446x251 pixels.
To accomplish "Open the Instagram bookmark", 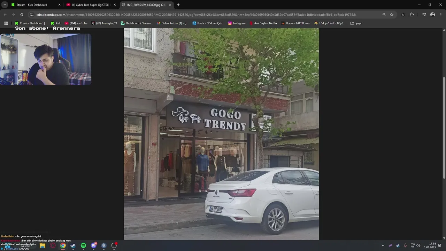I will (x=237, y=23).
